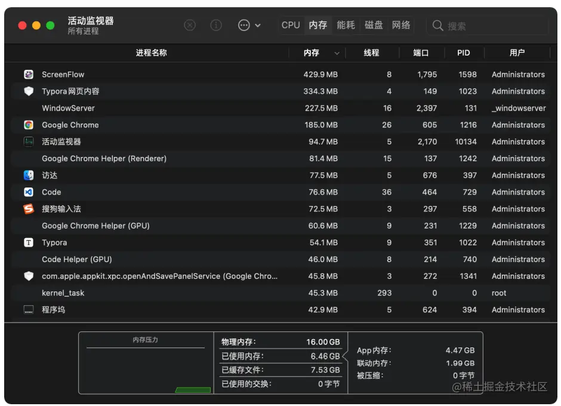The height and width of the screenshot is (406, 561).
Task: Switch to the 磁盘 tab
Action: click(x=374, y=25)
